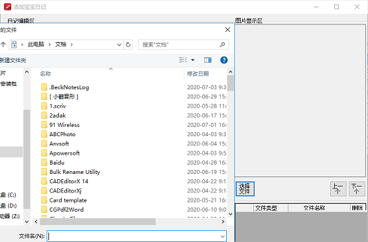The height and width of the screenshot is (242, 368).
Task: Click date 2020-06-19 of Bulk Rename Utility
Action: (207, 172)
